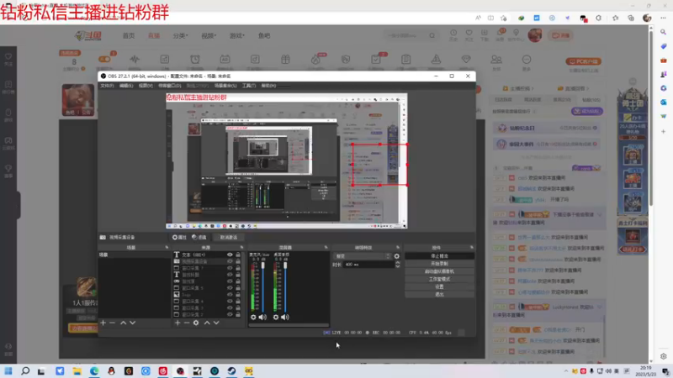The height and width of the screenshot is (378, 673).
Task: Open the scene transition type dropdown
Action: 363,256
